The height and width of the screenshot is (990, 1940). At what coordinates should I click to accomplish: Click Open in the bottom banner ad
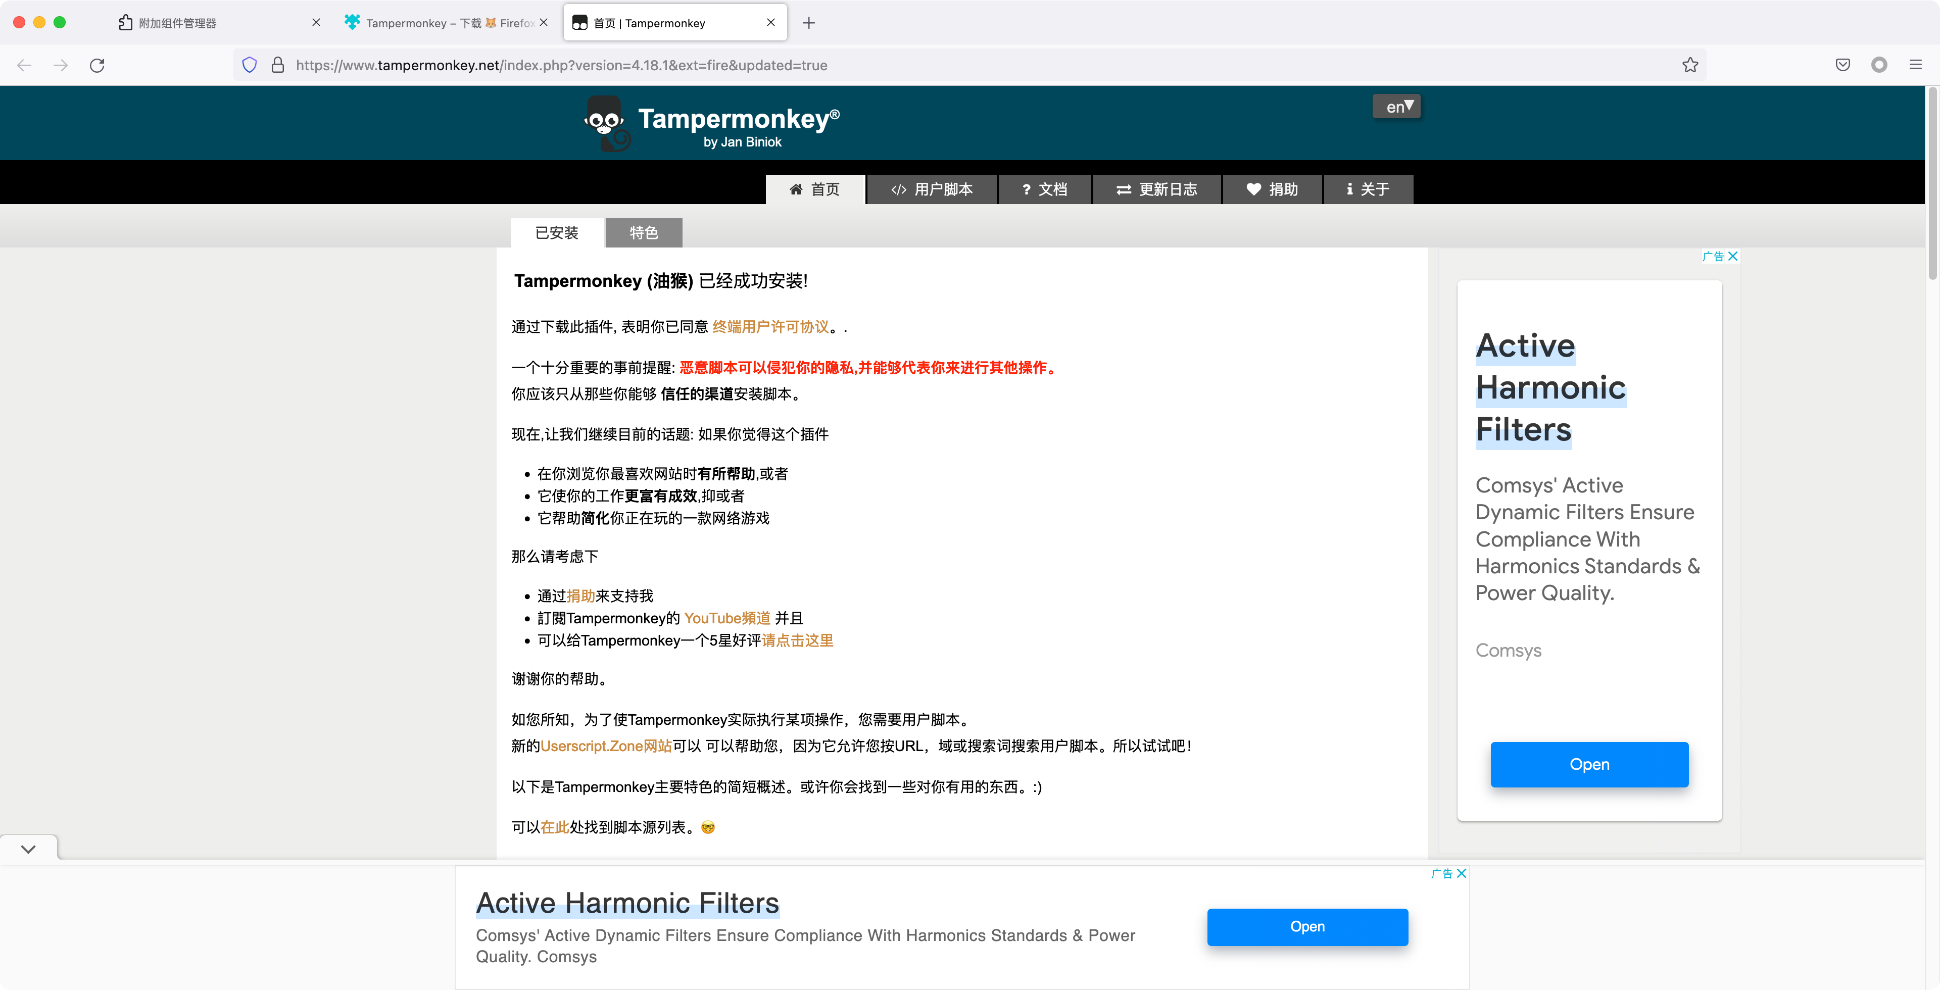(x=1307, y=927)
